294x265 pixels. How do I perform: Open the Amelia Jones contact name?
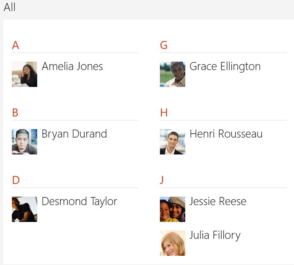(x=72, y=67)
